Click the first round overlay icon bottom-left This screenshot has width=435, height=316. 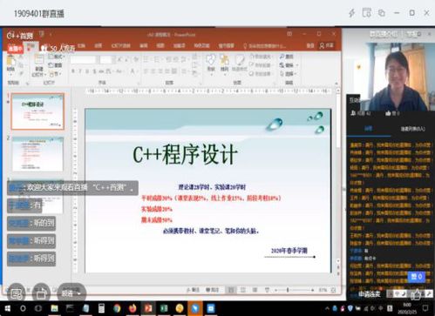tap(17, 293)
